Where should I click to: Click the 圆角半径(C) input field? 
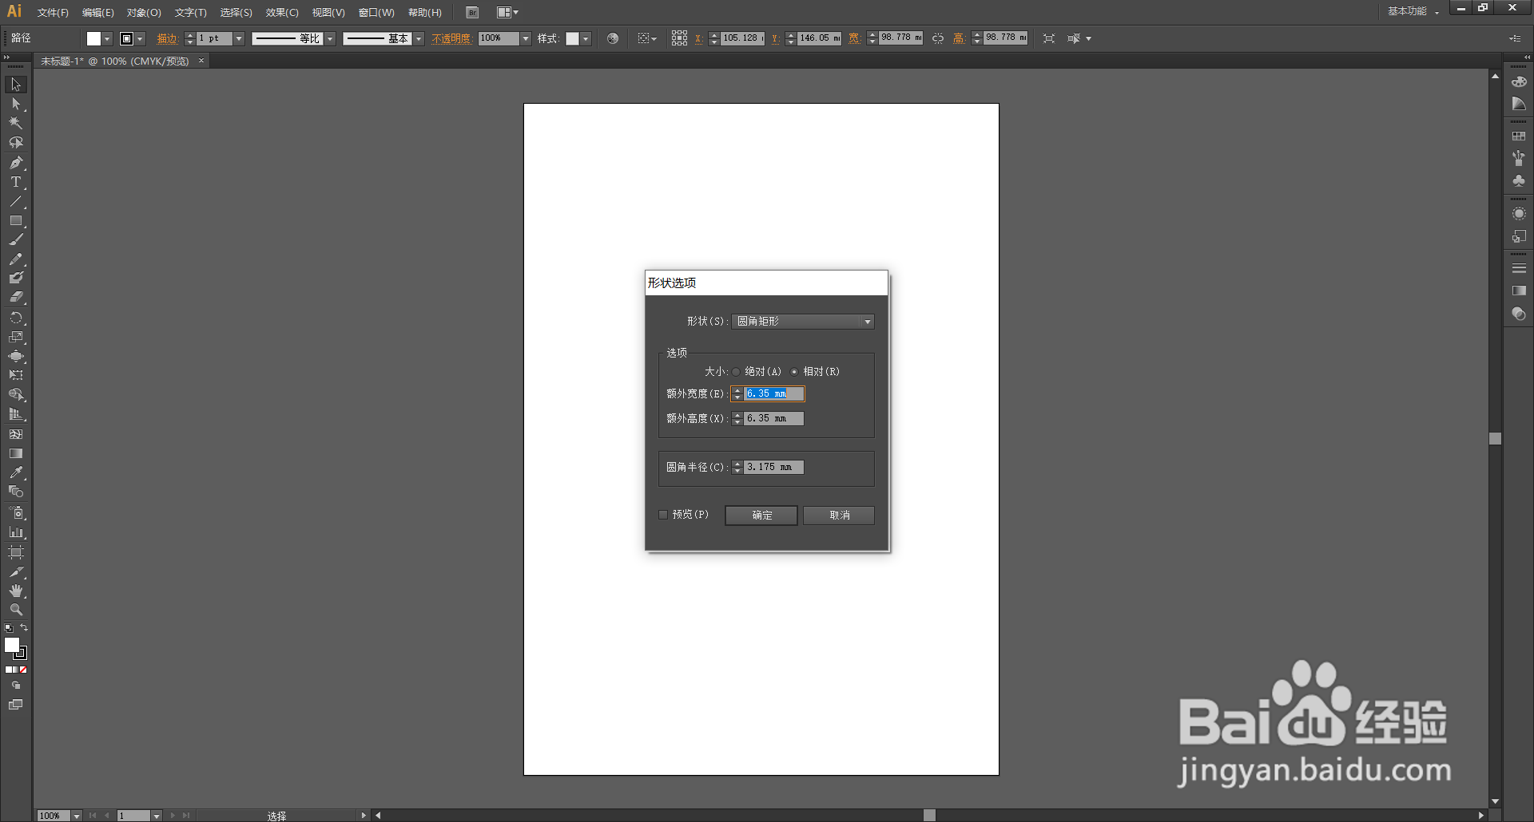[774, 468]
